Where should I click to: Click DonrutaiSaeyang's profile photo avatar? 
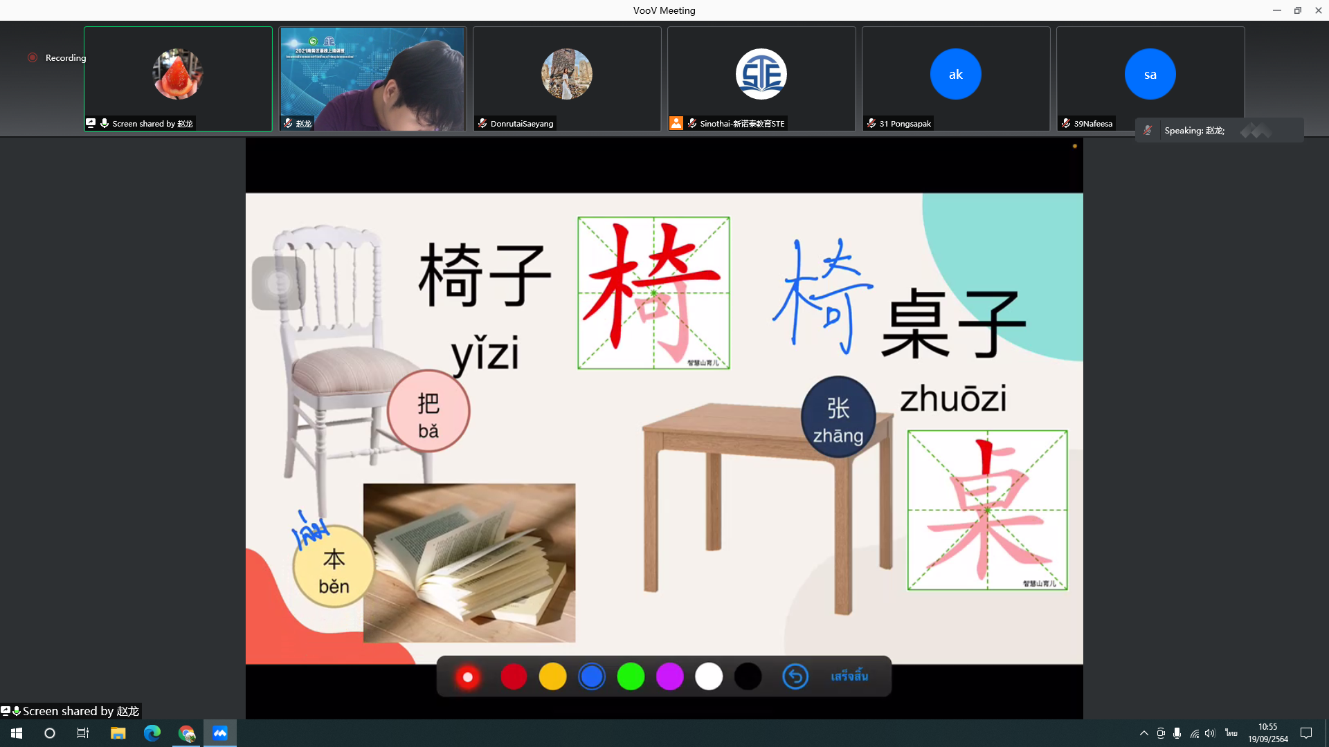[x=567, y=74]
